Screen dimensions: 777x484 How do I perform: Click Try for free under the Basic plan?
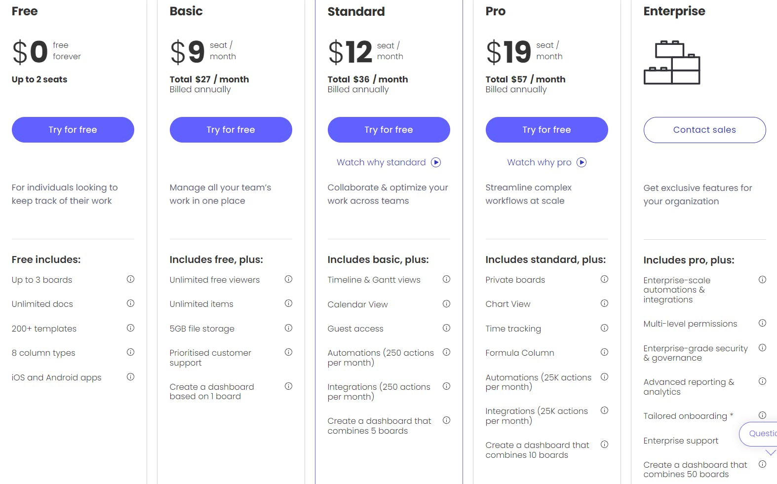[231, 130]
